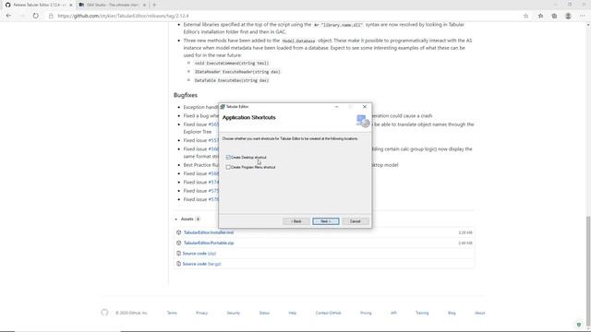Cancel the Tabular Editor installer
The height and width of the screenshot is (332, 591).
(355, 221)
